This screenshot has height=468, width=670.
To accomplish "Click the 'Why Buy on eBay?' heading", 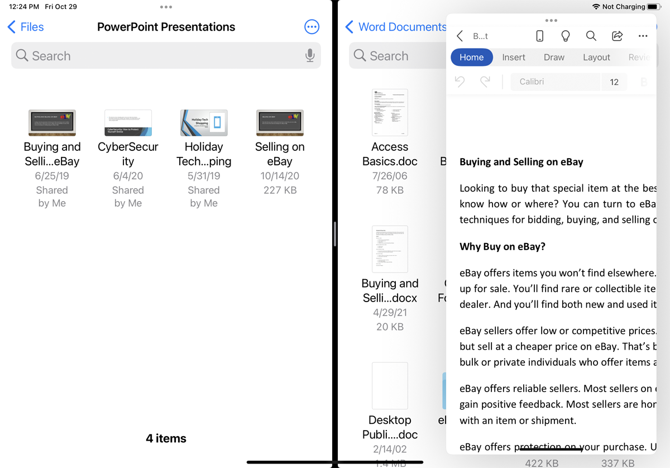I will 502,246.
